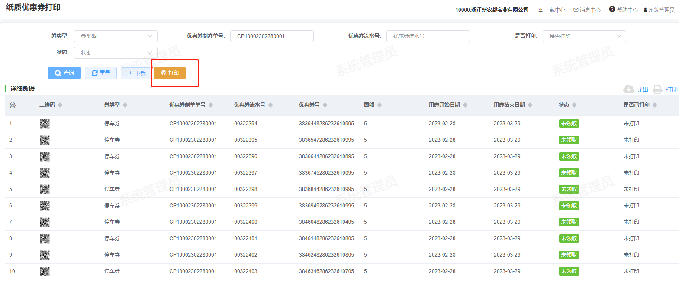Click the QR code in row 1
This screenshot has width=679, height=305.
click(45, 124)
